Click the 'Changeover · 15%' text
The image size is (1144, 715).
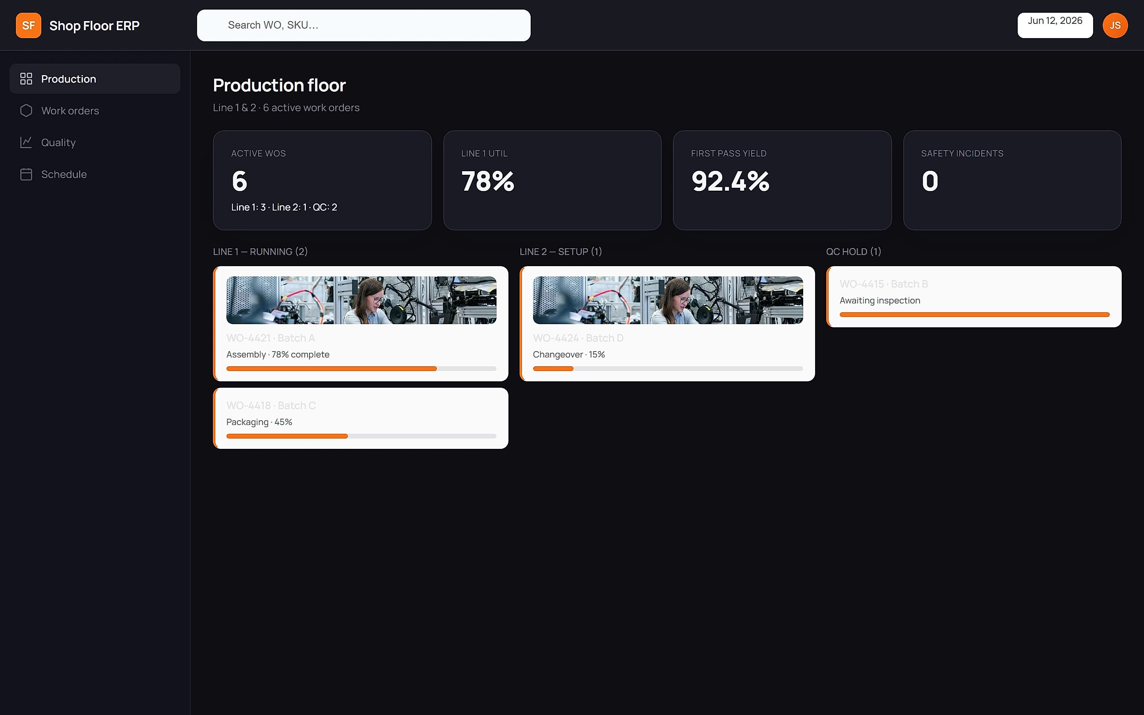point(569,354)
